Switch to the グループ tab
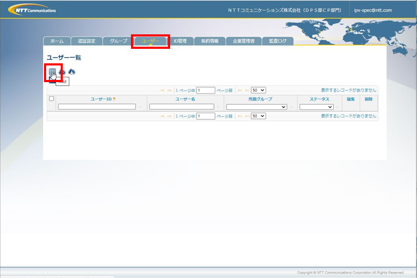The width and height of the screenshot is (417, 278). (119, 41)
